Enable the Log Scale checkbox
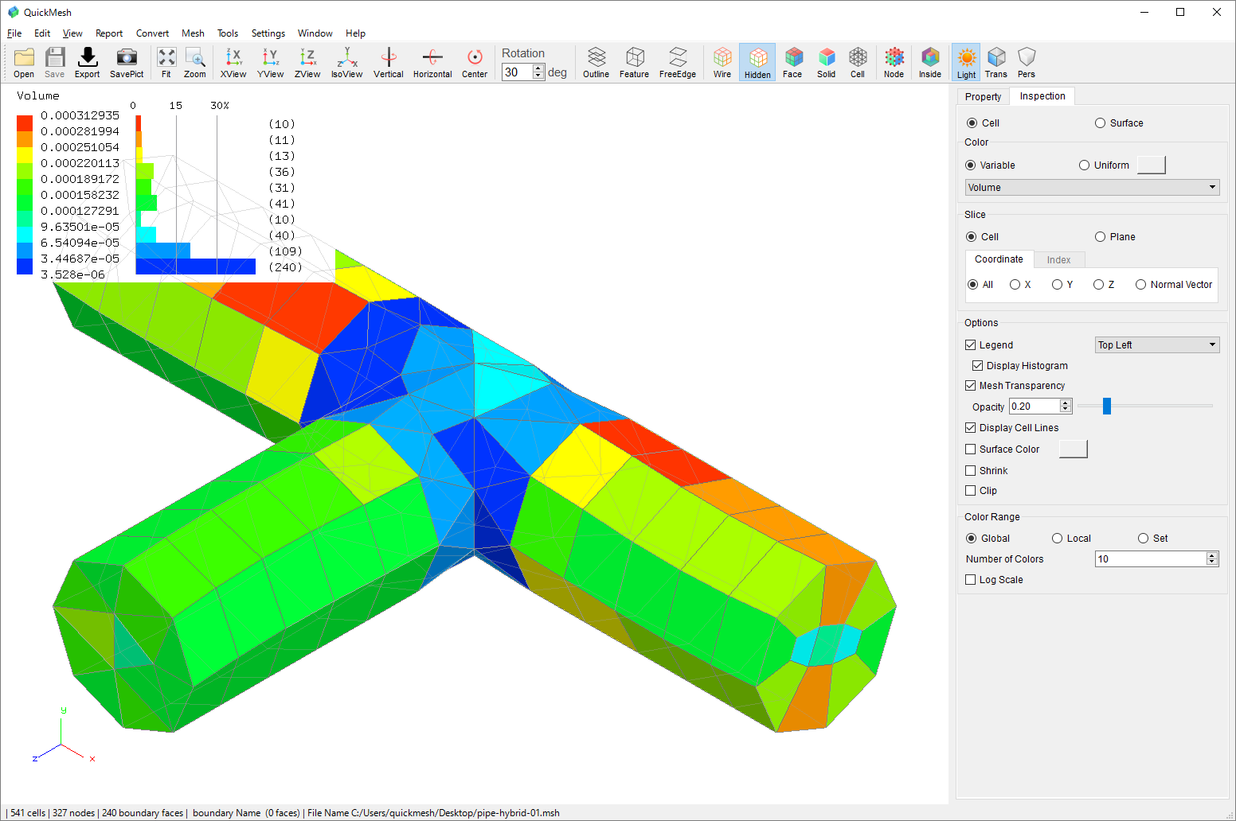Viewport: 1236px width, 821px height. [970, 580]
